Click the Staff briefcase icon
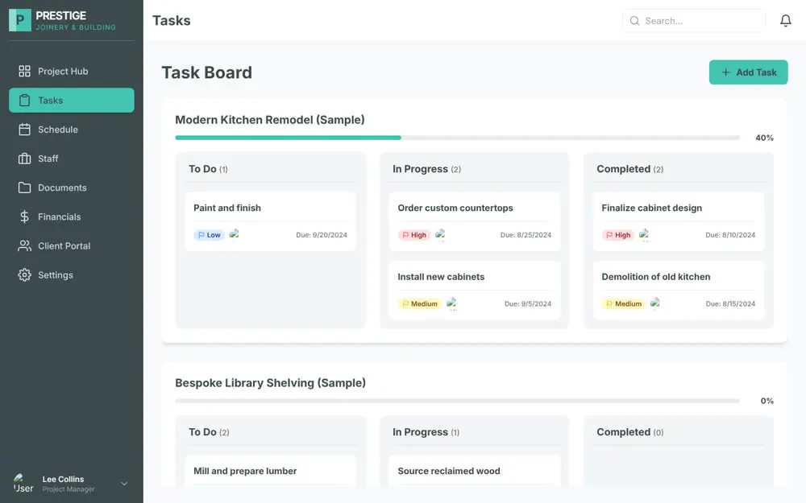This screenshot has width=806, height=503. [24, 159]
